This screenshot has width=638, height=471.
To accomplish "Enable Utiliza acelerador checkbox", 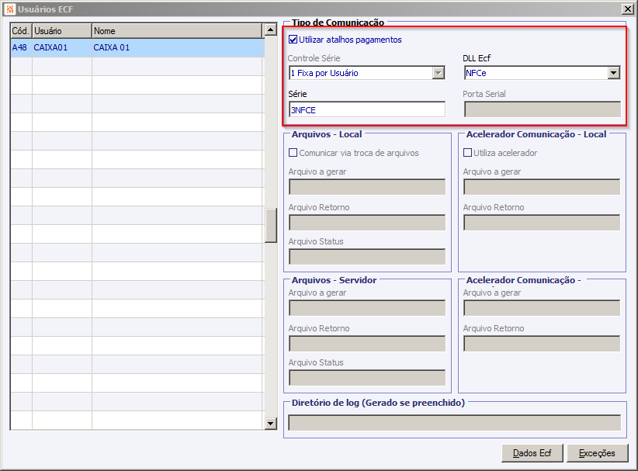I will click(x=467, y=153).
